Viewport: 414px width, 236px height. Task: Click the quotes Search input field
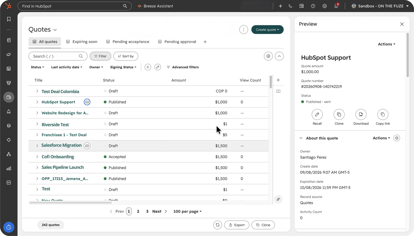pos(58,56)
